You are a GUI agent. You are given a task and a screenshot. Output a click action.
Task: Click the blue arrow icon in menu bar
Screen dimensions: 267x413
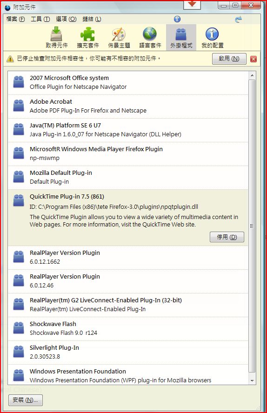tap(239, 19)
